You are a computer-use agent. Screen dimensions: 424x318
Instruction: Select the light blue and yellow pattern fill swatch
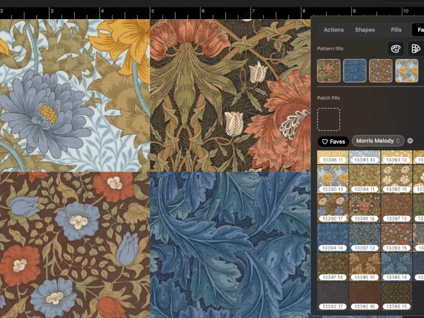[407, 71]
